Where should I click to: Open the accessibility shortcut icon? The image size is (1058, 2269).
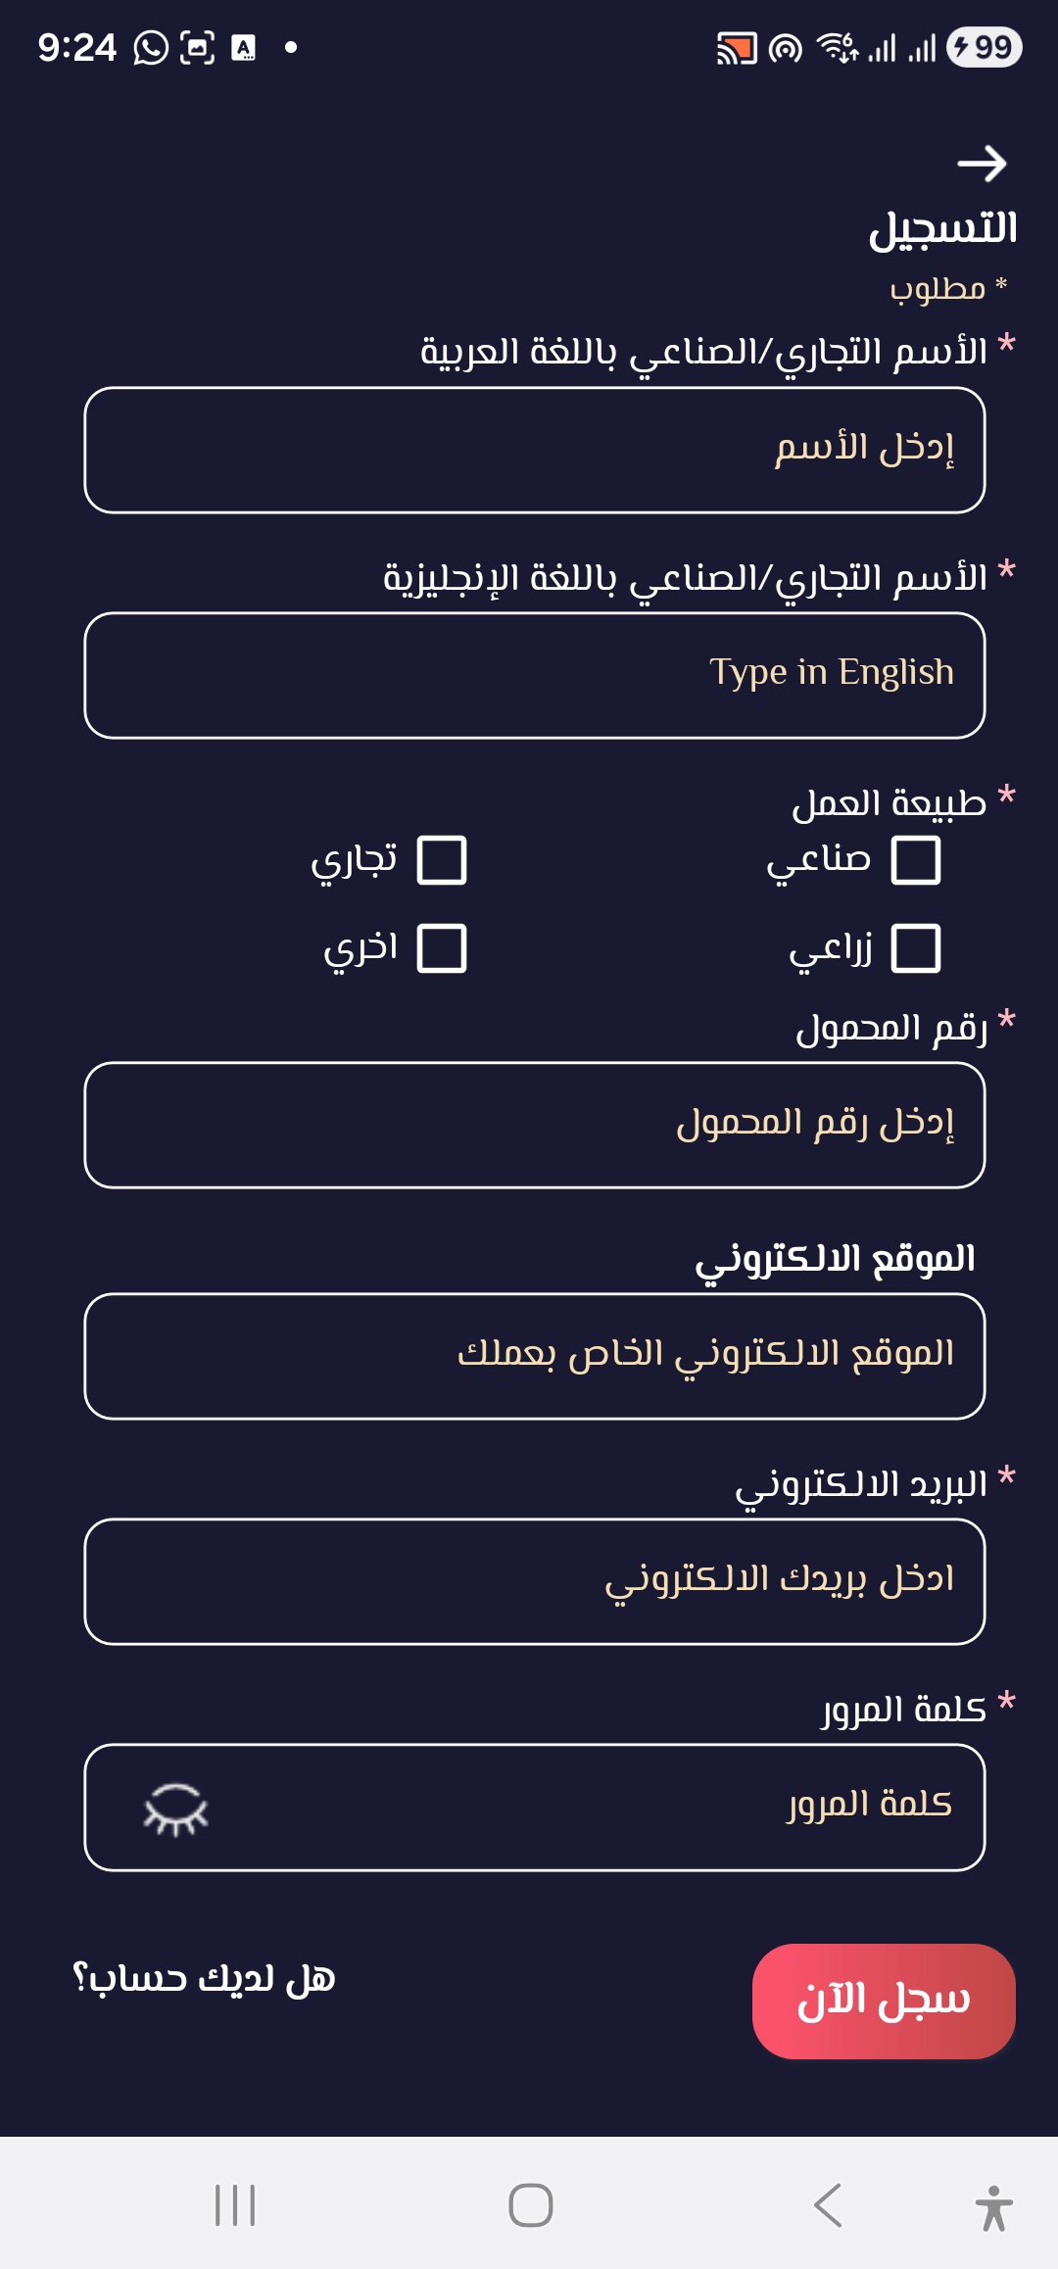click(993, 2207)
